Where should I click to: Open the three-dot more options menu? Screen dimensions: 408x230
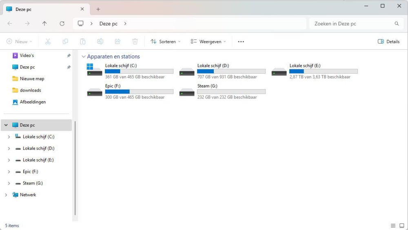point(241,42)
